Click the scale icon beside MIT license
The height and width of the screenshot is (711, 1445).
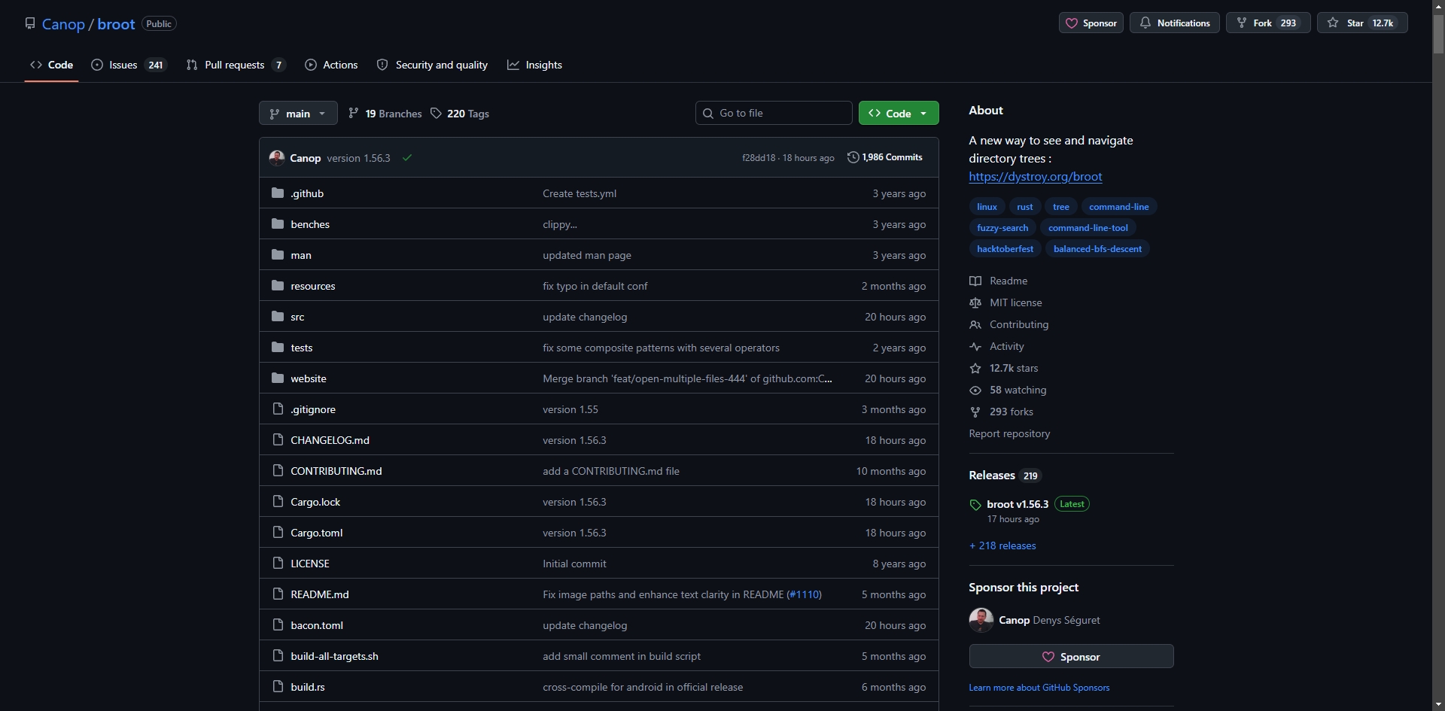975,302
